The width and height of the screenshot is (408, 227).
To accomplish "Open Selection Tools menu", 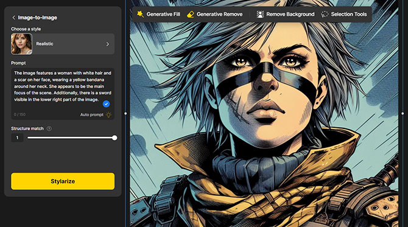I will pos(343,14).
